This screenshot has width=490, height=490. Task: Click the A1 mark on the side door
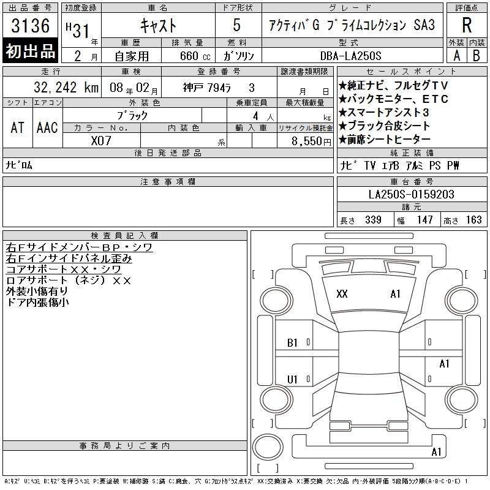tap(444, 363)
